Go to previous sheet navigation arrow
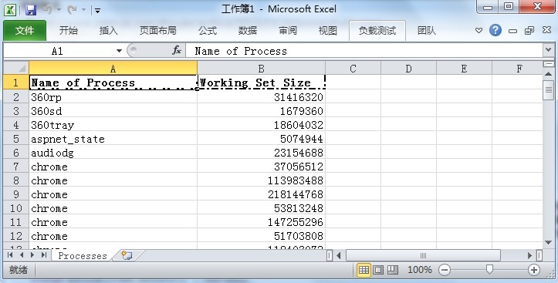This screenshot has height=283, width=558. pyautogui.click(x=22, y=255)
